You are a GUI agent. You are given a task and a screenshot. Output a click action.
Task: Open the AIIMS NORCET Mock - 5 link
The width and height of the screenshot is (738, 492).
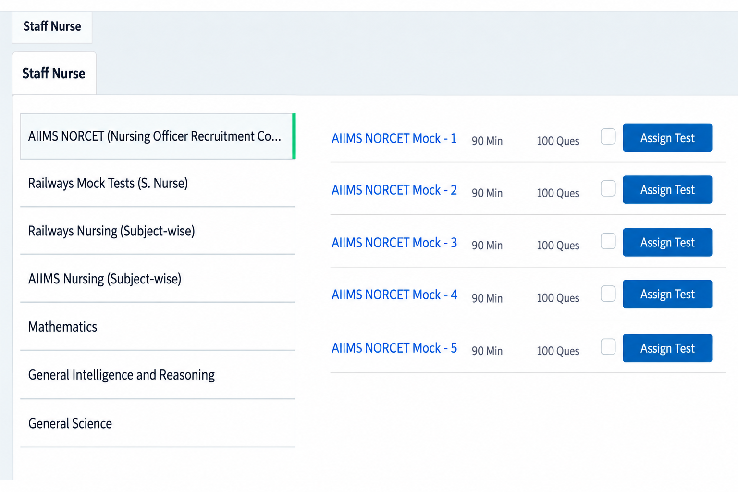coord(394,348)
